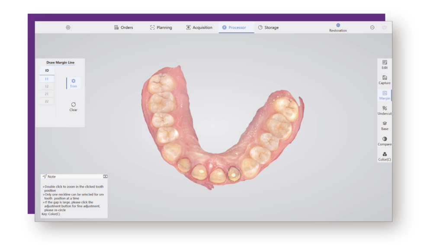Open the Compare tool

(385, 141)
